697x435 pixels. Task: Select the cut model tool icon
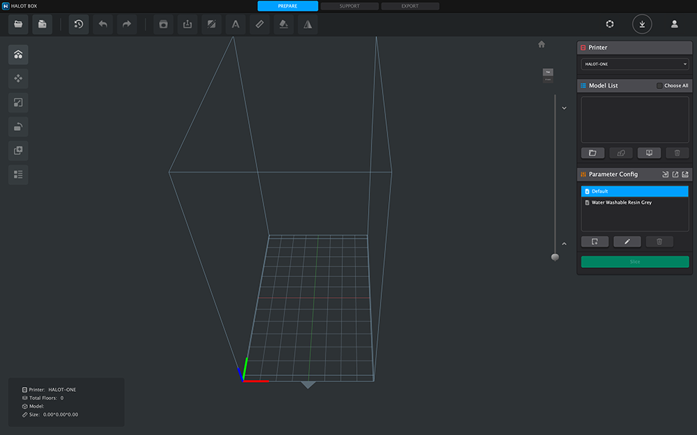tap(212, 24)
